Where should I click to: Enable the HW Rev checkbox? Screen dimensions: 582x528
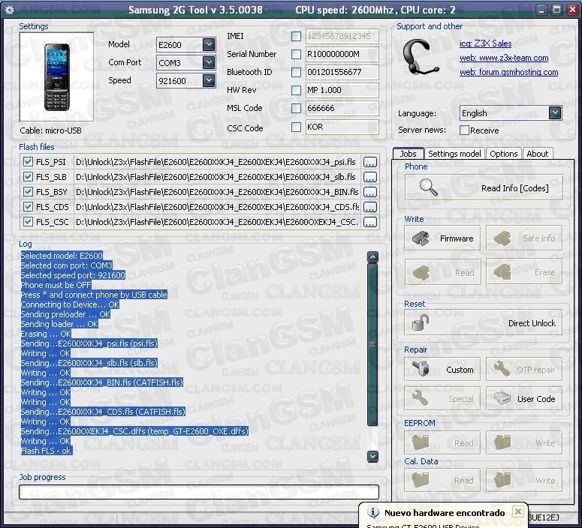point(296,90)
